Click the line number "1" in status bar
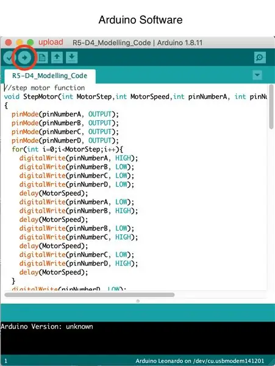This screenshot has height=366, width=275. [x=6, y=361]
